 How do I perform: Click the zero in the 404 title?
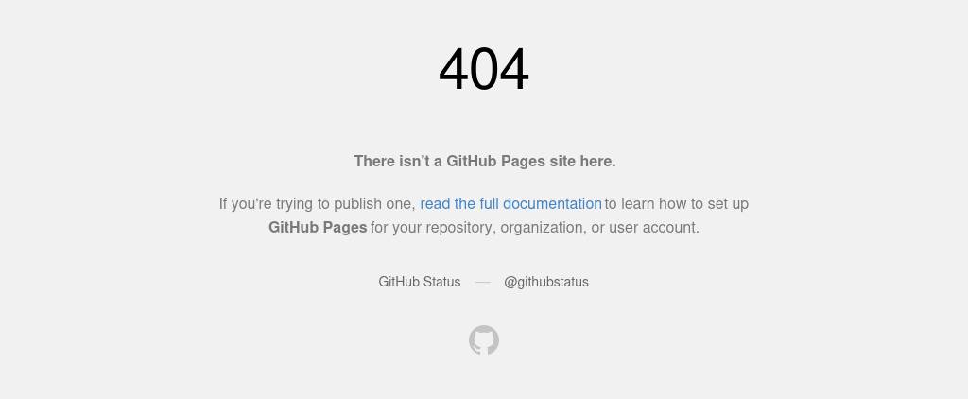484,69
